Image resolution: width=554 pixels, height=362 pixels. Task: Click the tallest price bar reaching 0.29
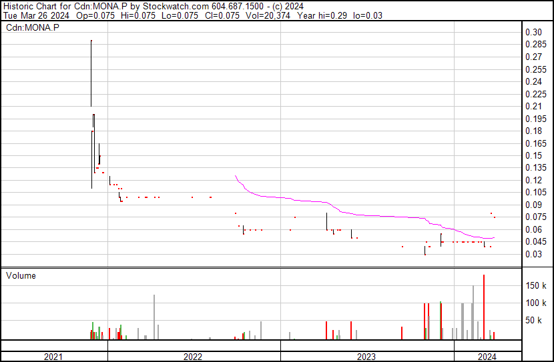coord(91,73)
